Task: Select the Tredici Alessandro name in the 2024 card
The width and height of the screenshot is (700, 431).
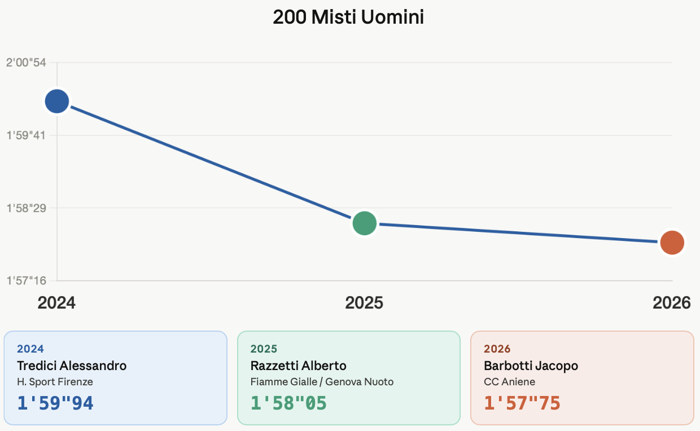Action: tap(72, 366)
